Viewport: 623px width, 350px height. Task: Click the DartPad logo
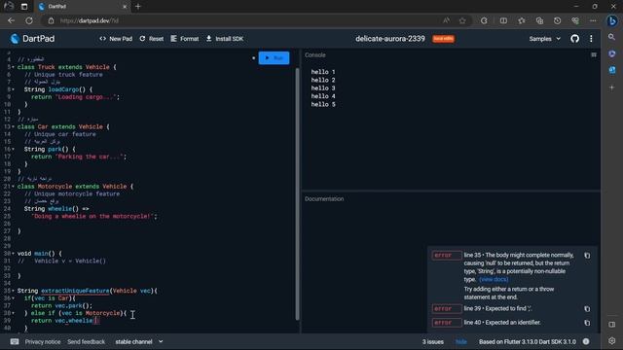(x=32, y=39)
